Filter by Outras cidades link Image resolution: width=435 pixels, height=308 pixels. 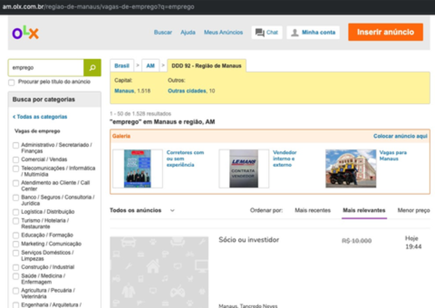coord(187,91)
